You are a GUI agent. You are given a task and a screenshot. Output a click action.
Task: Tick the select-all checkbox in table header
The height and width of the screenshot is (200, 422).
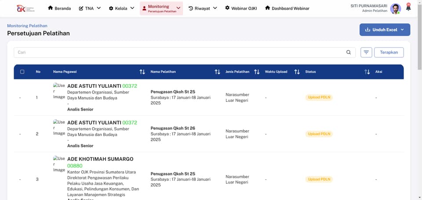pyautogui.click(x=22, y=71)
